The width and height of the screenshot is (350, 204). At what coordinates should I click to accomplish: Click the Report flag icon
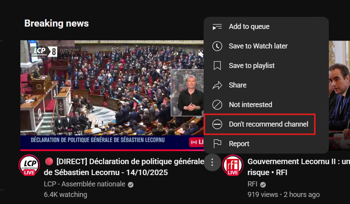pos(217,144)
